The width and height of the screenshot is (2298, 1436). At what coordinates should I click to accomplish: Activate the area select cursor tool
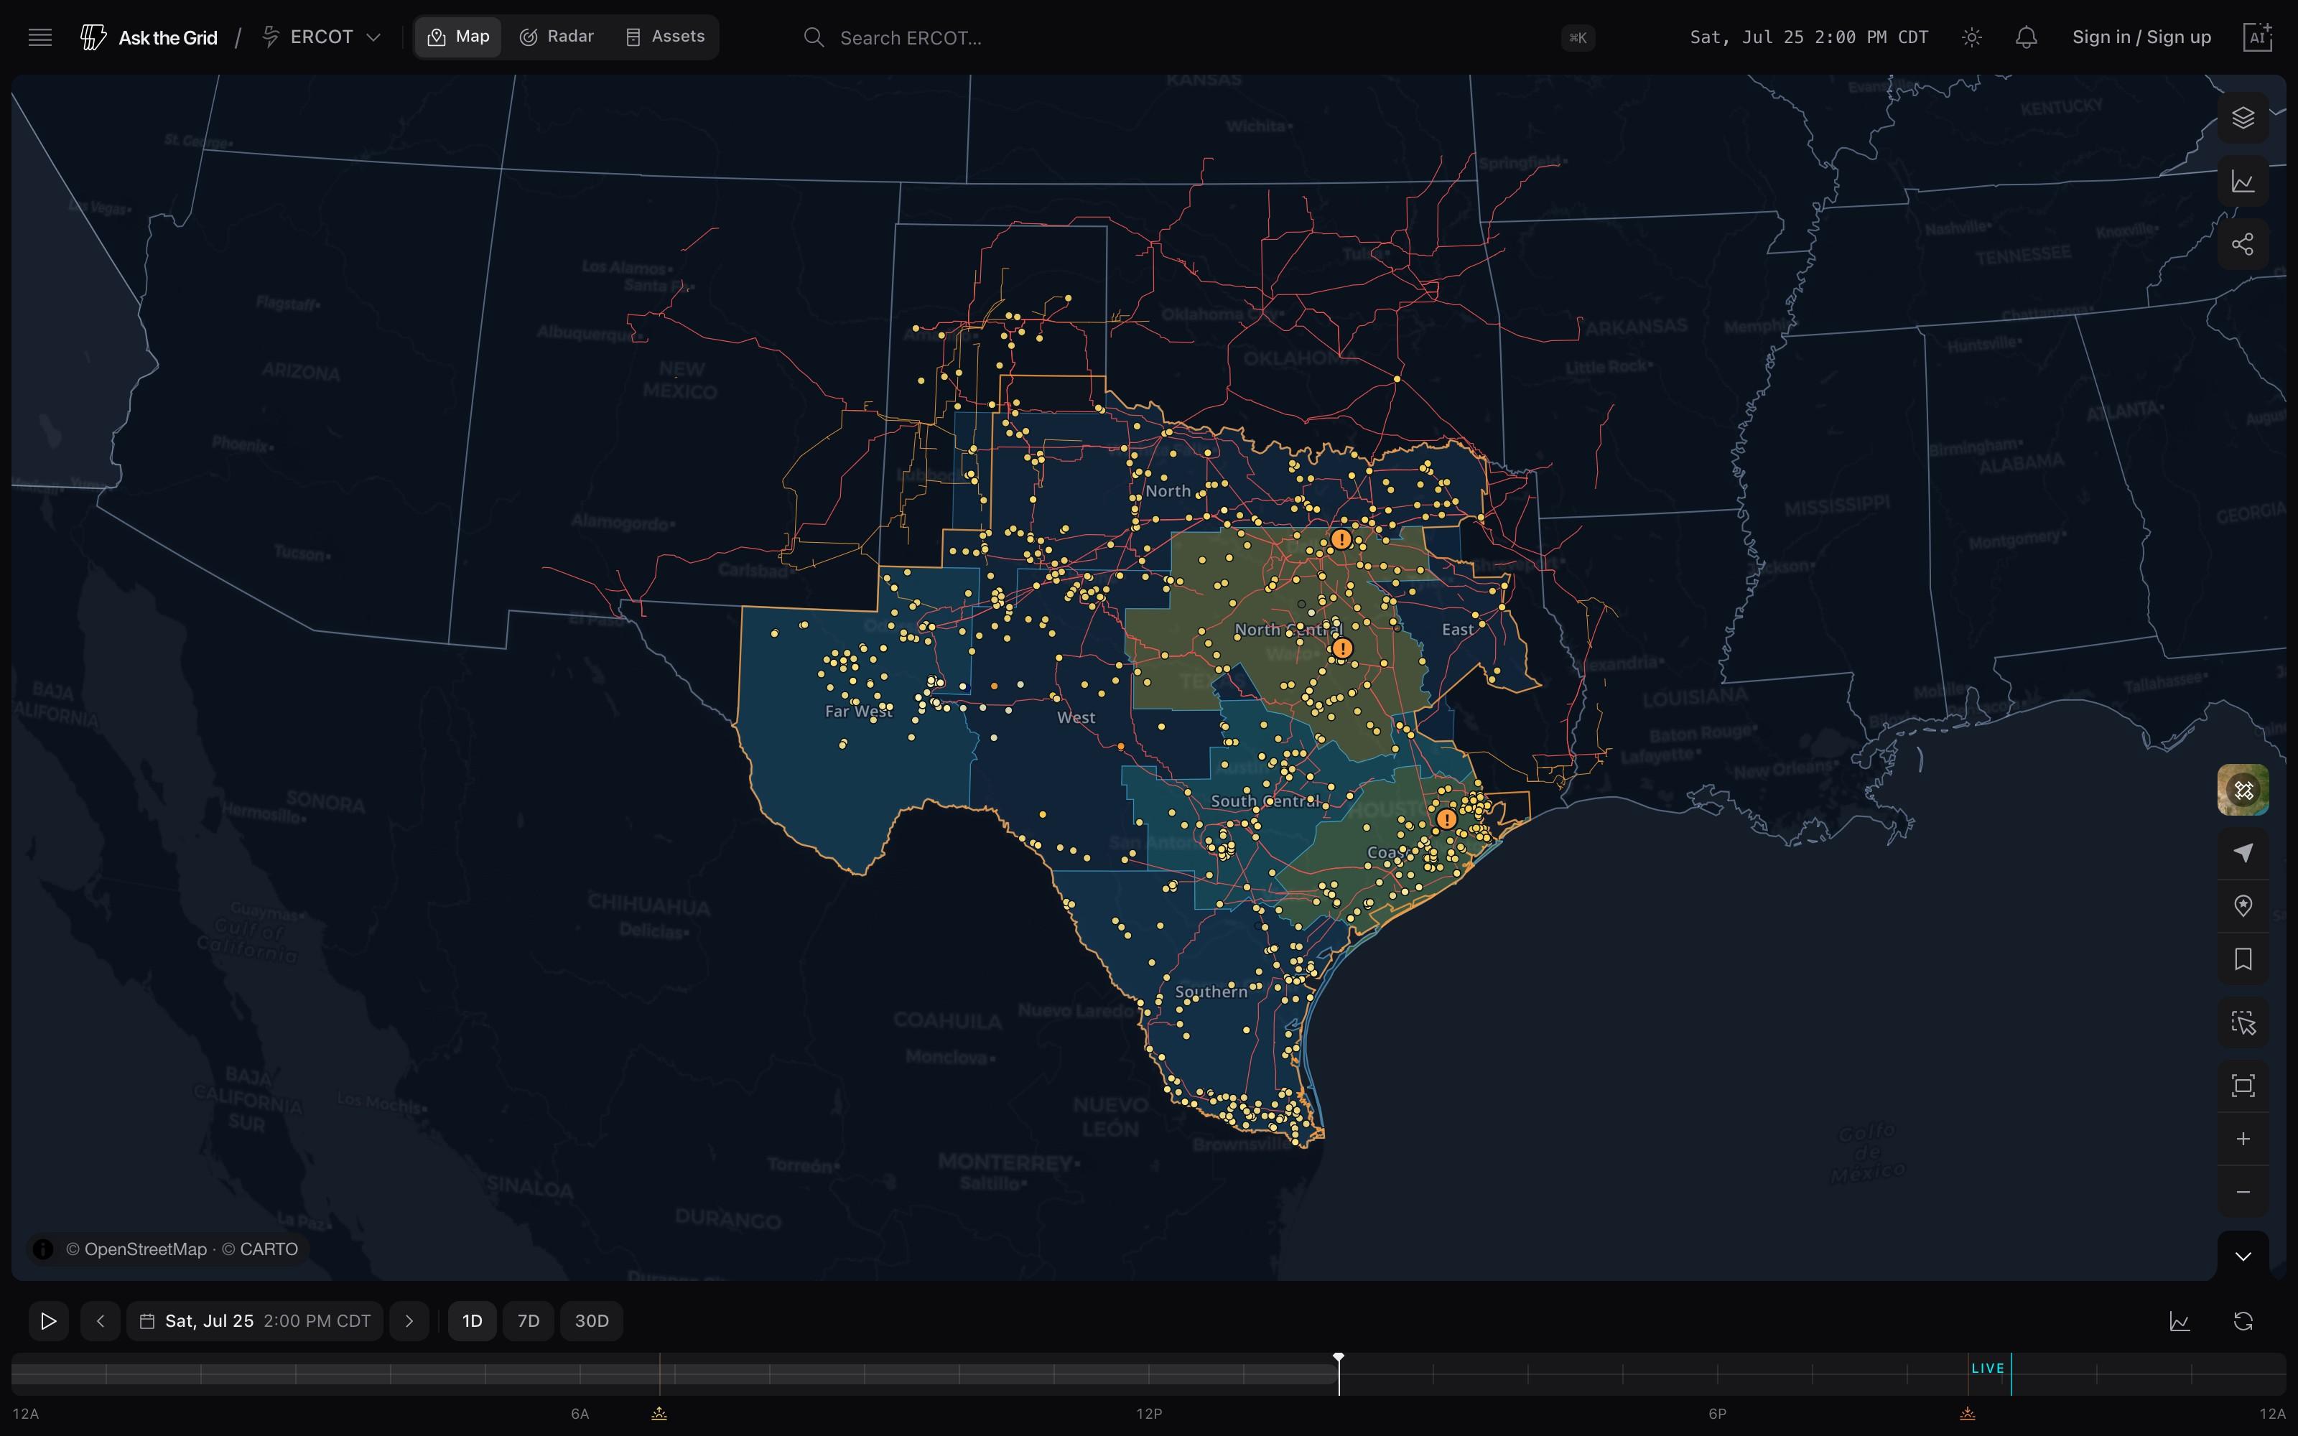[x=2243, y=1023]
